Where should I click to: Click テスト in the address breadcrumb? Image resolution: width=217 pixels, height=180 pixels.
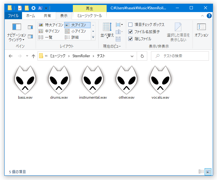[101, 56]
